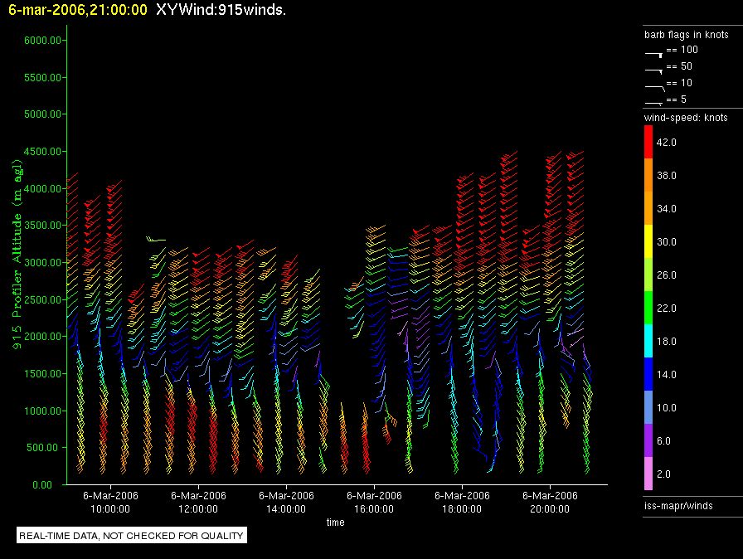Click the 50-knot barb flag legend icon
Viewport: 743px width, 559px height.
coord(653,68)
